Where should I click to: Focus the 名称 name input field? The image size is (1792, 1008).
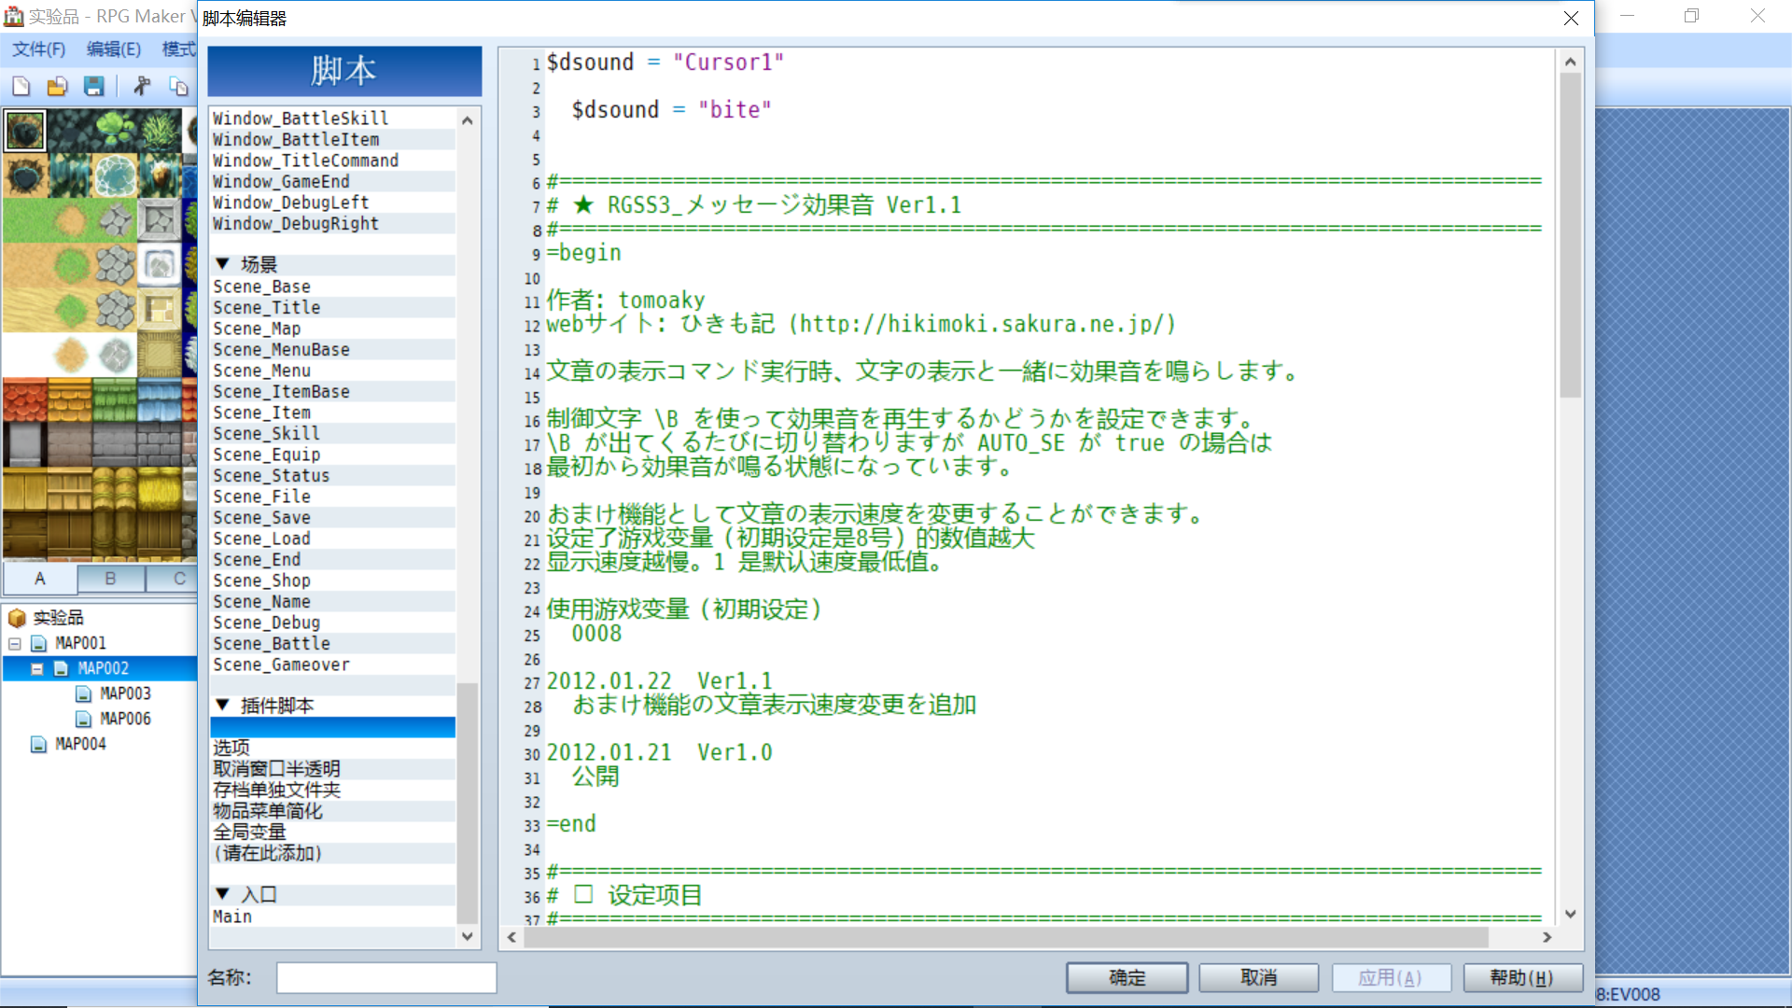point(386,977)
